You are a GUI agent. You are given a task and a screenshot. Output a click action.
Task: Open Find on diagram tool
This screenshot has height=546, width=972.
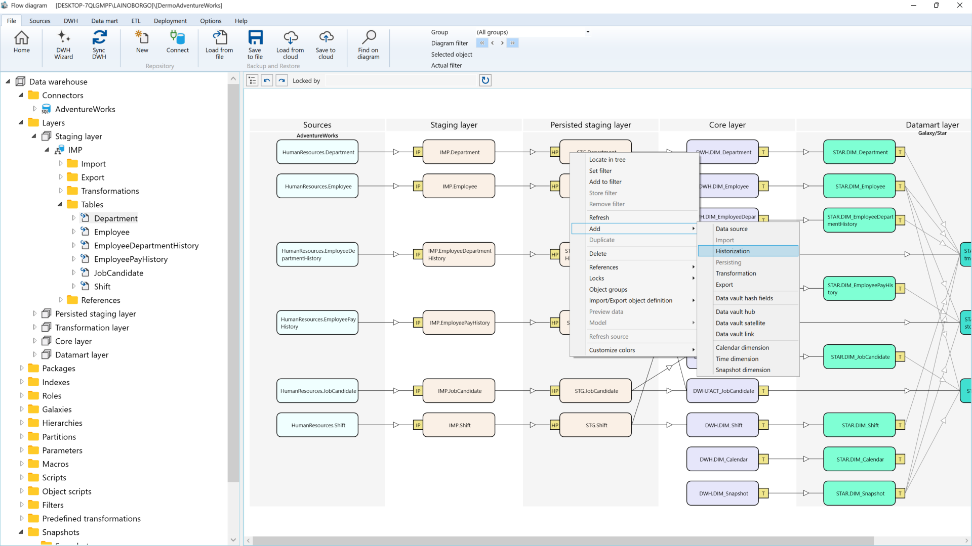(x=368, y=45)
